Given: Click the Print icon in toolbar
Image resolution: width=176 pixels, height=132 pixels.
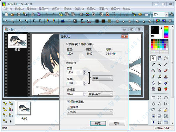Looking at the screenshot, I should pyautogui.click(x=33, y=14).
